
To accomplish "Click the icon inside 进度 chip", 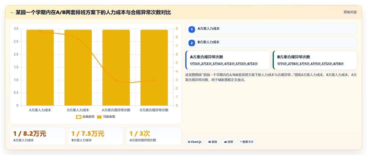I will point(225,142).
